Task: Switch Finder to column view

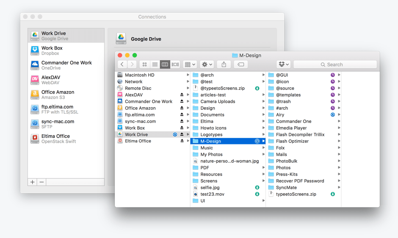Action: tap(165, 64)
